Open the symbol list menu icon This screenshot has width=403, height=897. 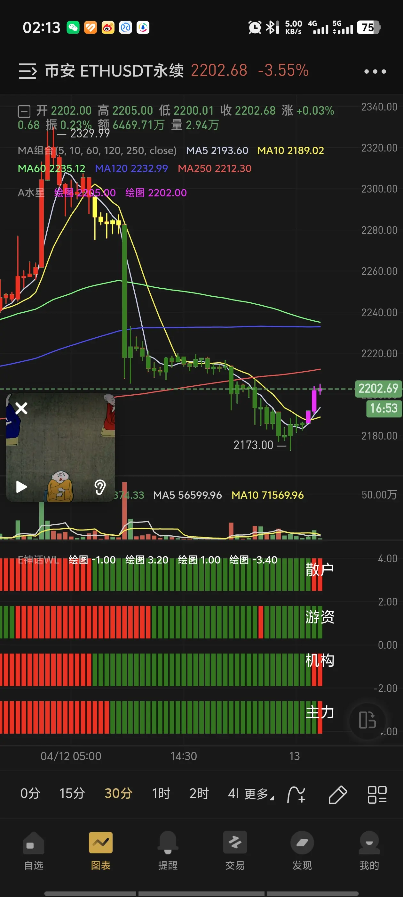[x=28, y=71]
